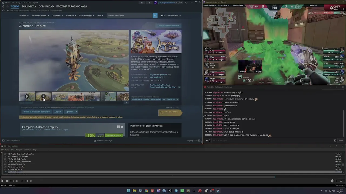346x194 pixels.
Task: Open the Explorar store dropdown
Action: tap(24, 16)
